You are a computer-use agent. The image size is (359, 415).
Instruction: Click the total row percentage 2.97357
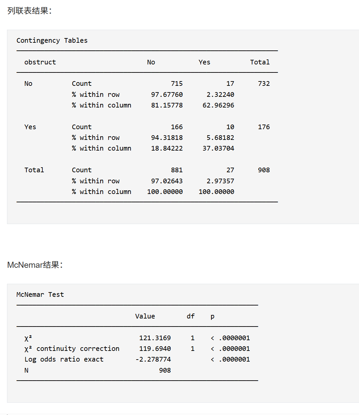click(220, 181)
